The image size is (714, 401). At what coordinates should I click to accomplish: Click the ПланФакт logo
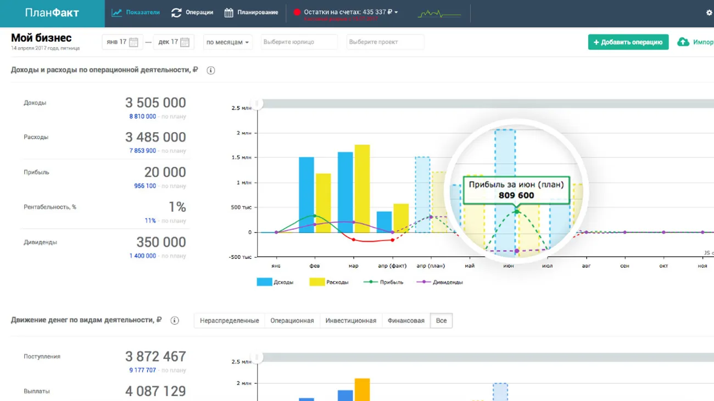pyautogui.click(x=52, y=13)
